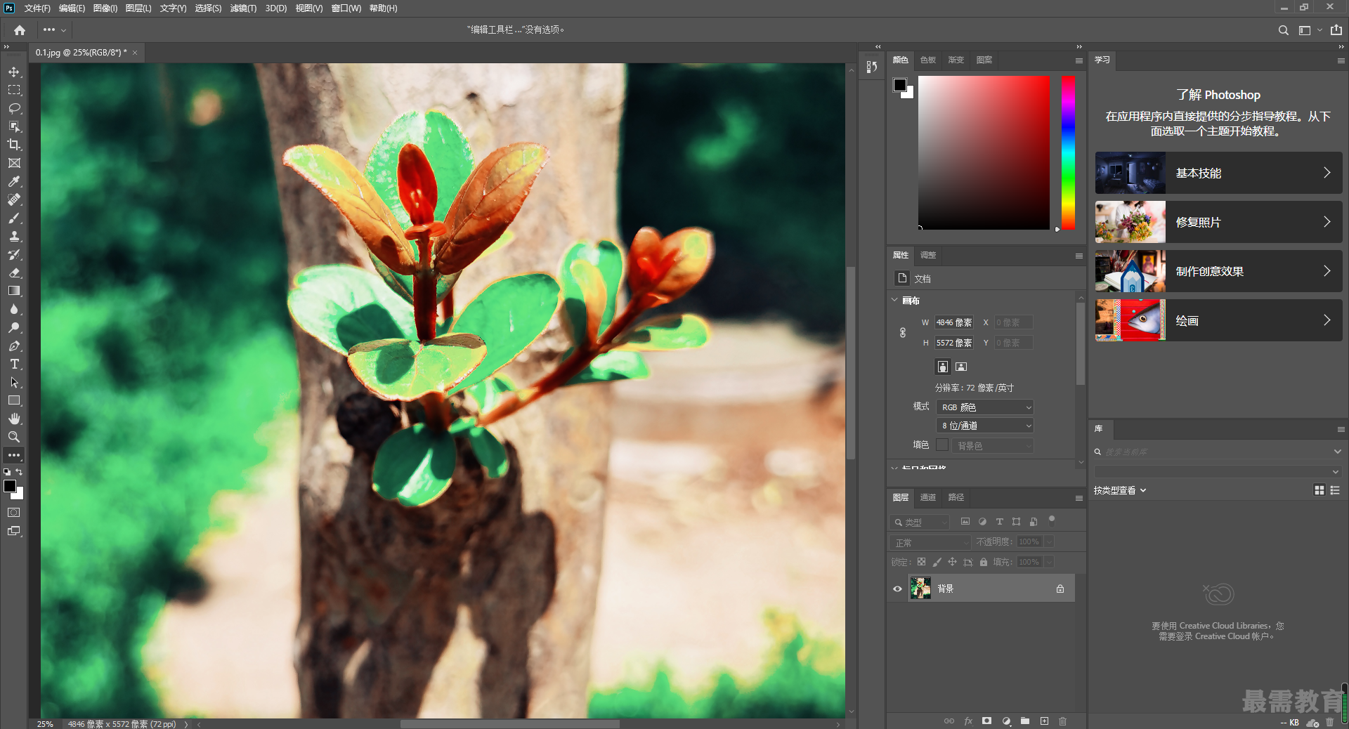
Task: Select the Zoom tool
Action: [x=14, y=437]
